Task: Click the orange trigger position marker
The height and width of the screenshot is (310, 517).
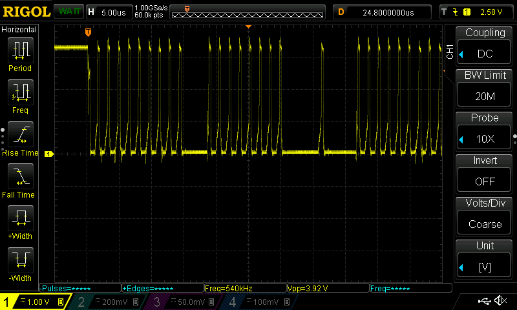Action: point(88,32)
